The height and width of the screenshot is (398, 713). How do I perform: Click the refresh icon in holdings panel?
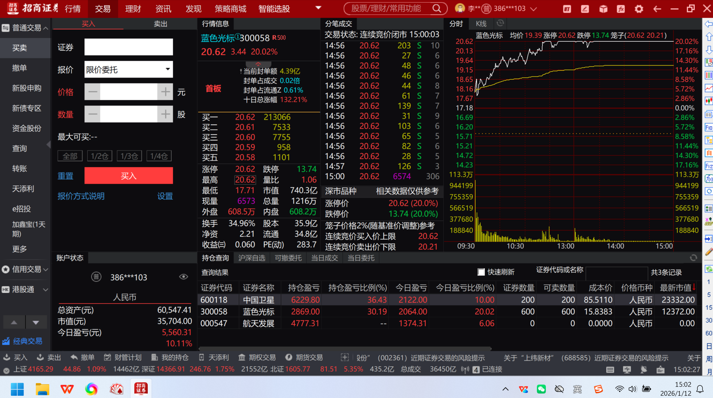[693, 258]
